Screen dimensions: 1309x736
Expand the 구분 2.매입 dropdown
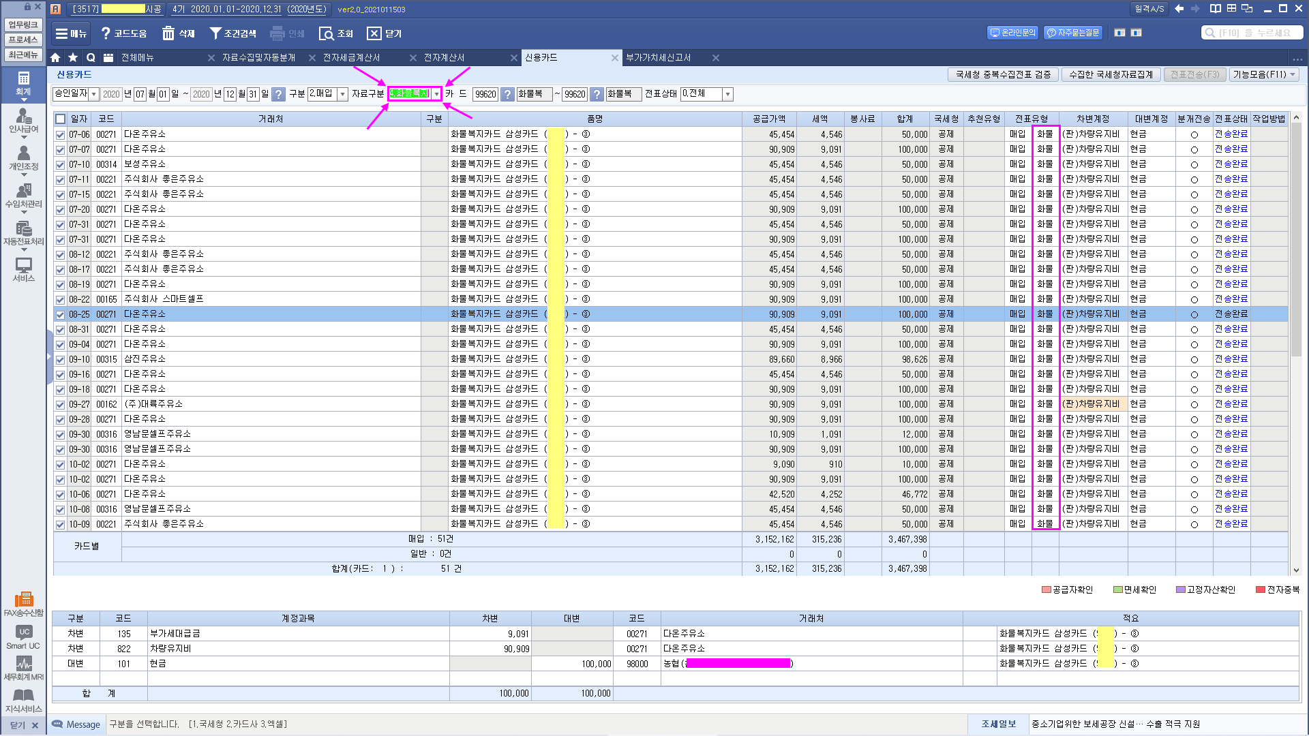coord(343,94)
